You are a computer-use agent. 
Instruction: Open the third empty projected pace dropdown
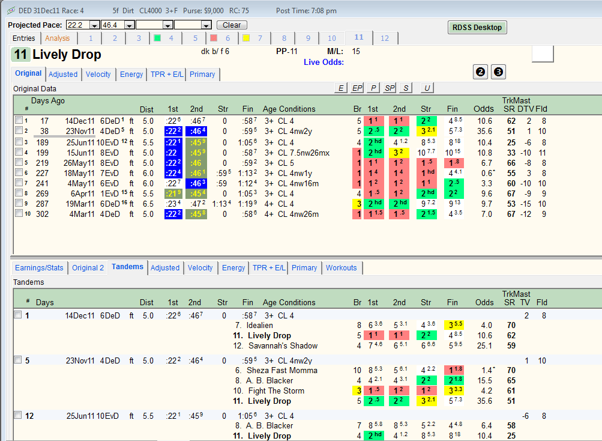[167, 25]
